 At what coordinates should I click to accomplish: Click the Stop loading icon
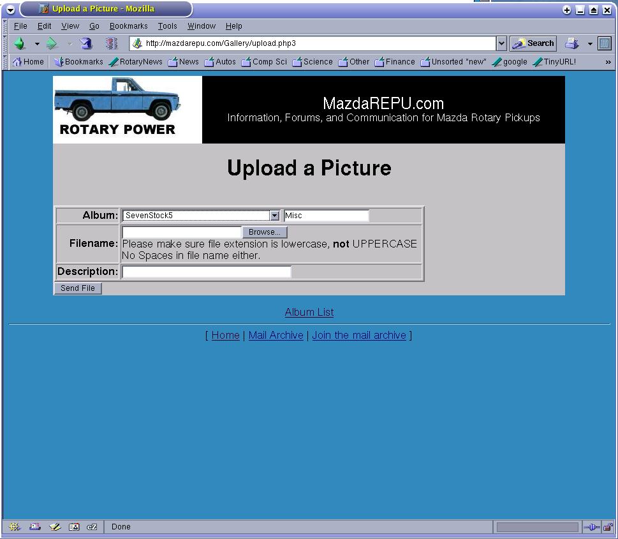pyautogui.click(x=112, y=43)
